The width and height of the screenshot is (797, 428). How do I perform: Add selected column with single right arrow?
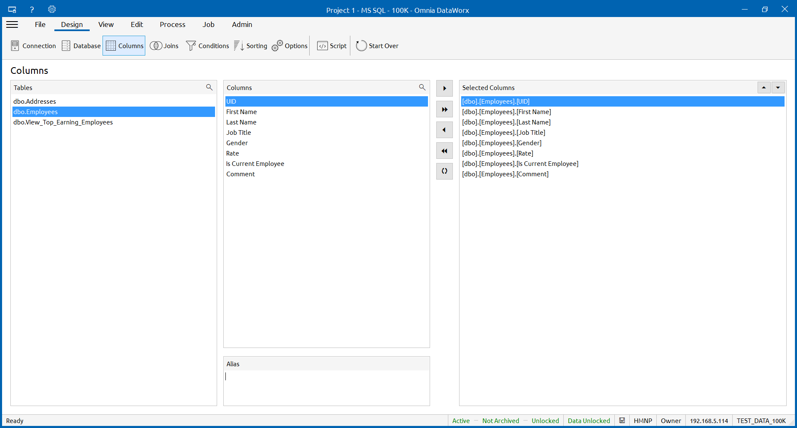click(444, 88)
